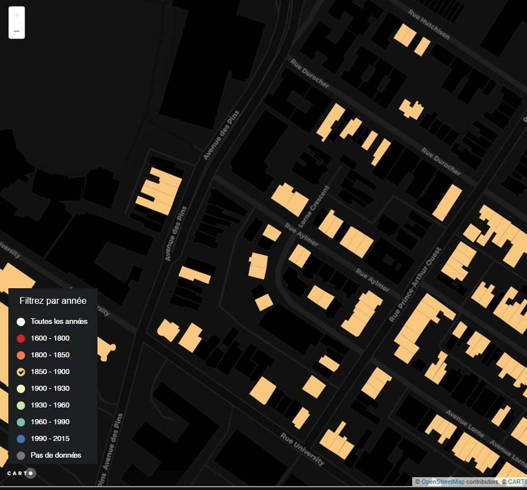The width and height of the screenshot is (527, 490).
Task: Click the zoom out minus button
Action: tap(17, 31)
